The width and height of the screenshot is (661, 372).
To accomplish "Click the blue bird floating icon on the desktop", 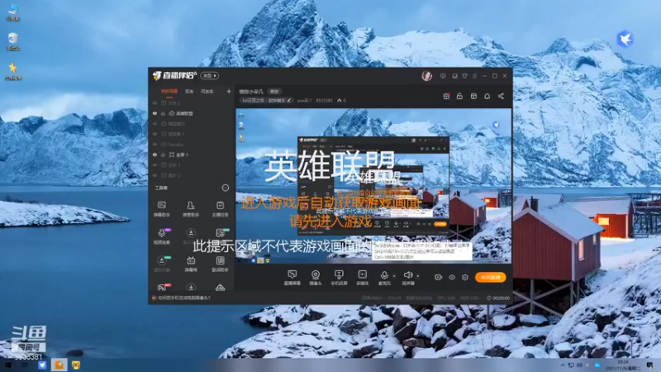I will [x=625, y=39].
